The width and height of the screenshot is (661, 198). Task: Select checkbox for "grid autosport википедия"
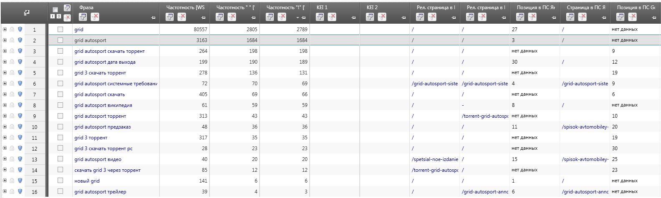(x=60, y=105)
